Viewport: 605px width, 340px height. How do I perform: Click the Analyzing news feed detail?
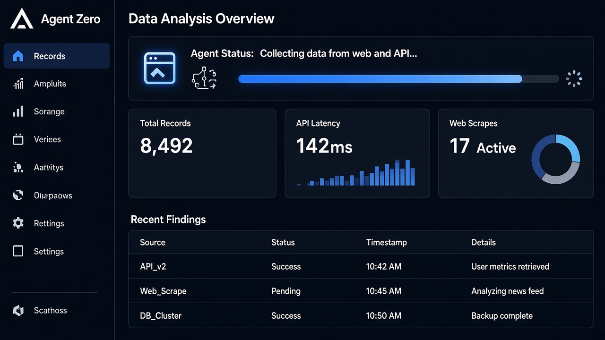(508, 291)
